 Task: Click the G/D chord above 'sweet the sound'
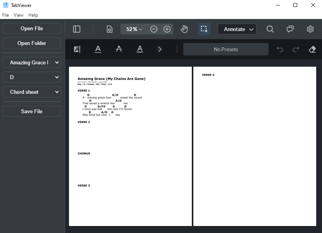click(115, 95)
